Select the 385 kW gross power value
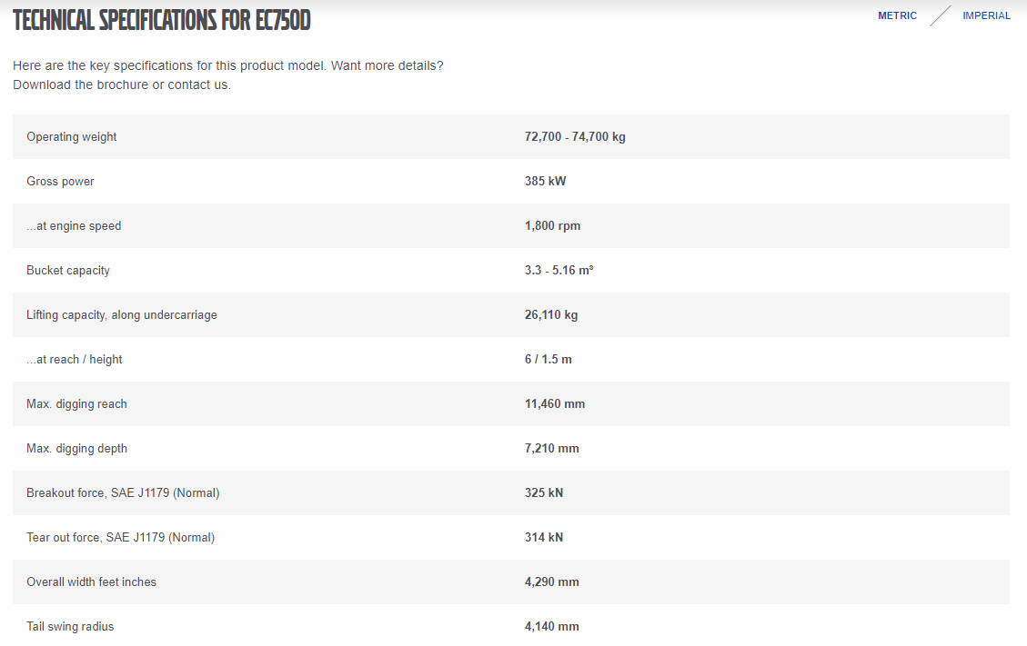1027x646 pixels. [545, 182]
